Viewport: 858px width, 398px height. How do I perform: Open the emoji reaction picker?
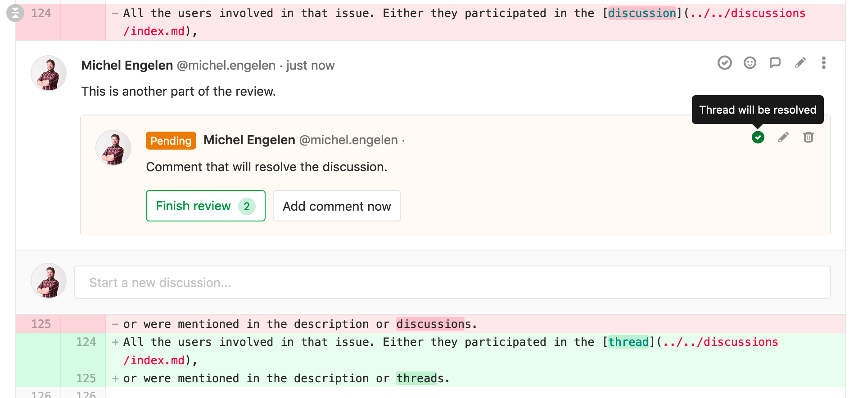(750, 63)
